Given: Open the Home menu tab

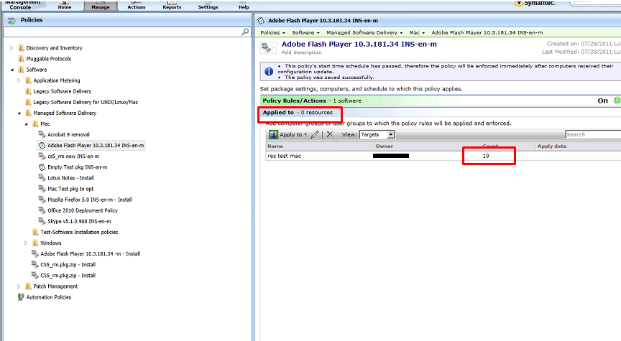Looking at the screenshot, I should click(x=65, y=6).
